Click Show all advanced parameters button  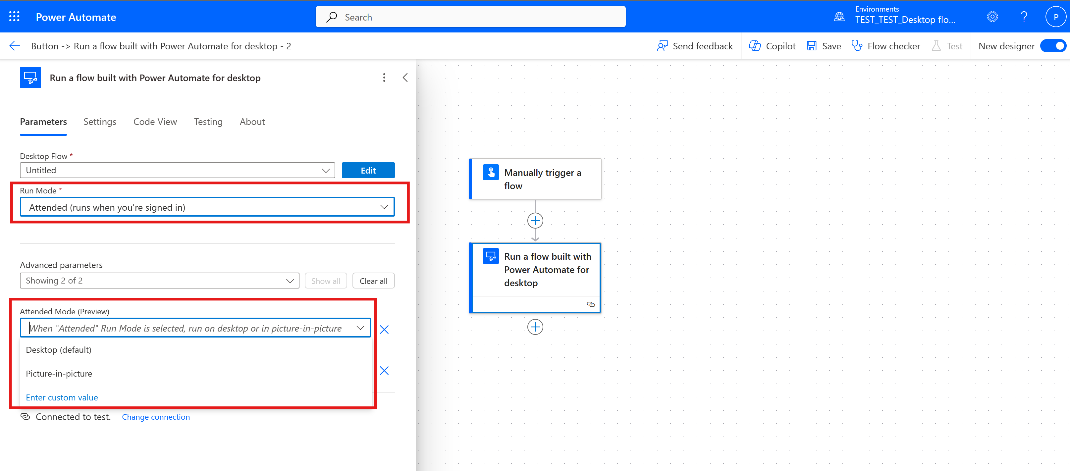pyautogui.click(x=326, y=281)
